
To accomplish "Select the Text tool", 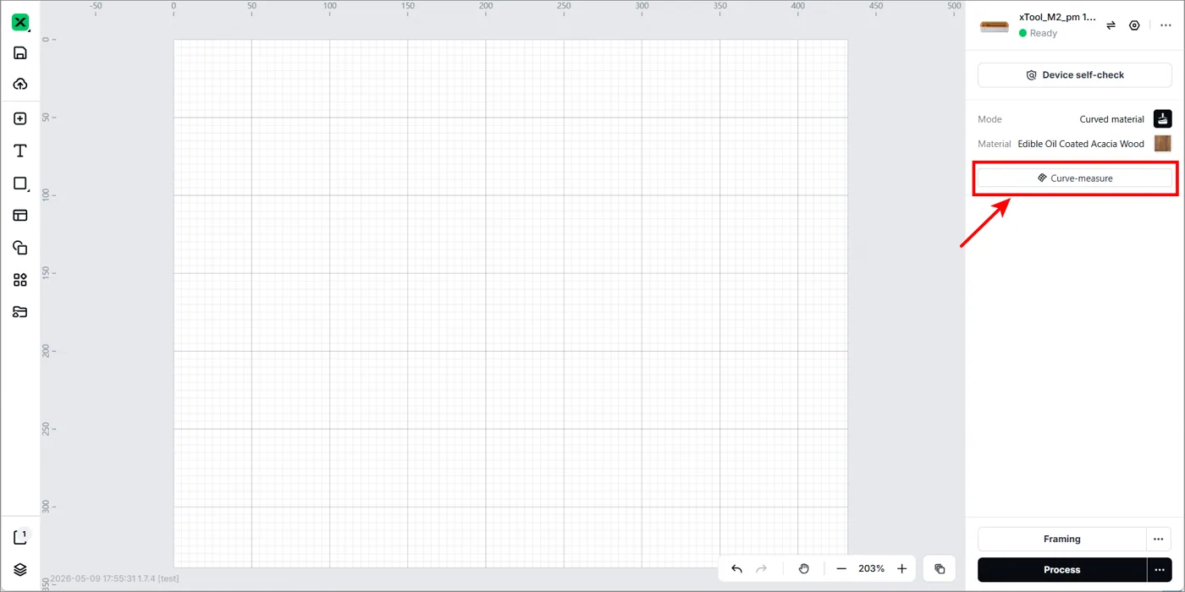I will (20, 151).
